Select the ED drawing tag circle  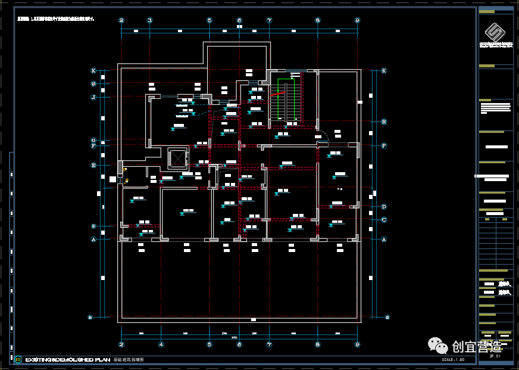tap(18, 359)
